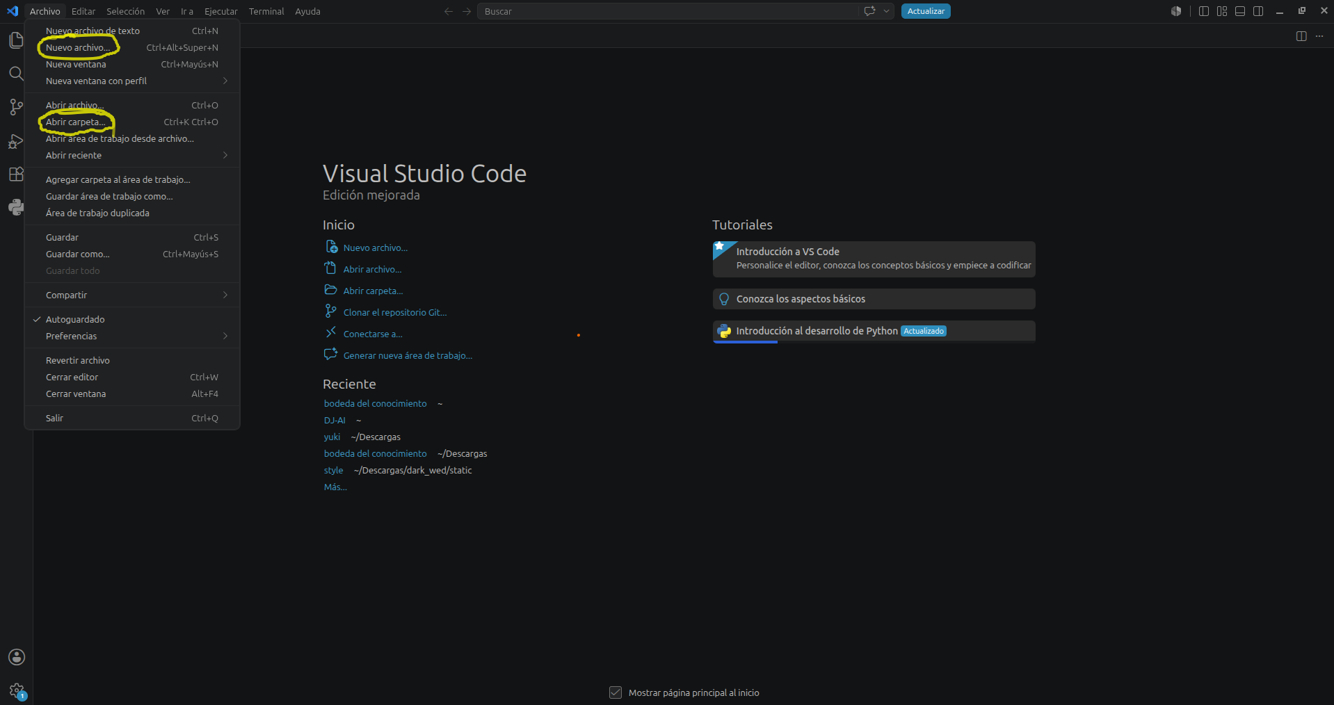
Task: Open the Ejecutar menu
Action: click(221, 11)
